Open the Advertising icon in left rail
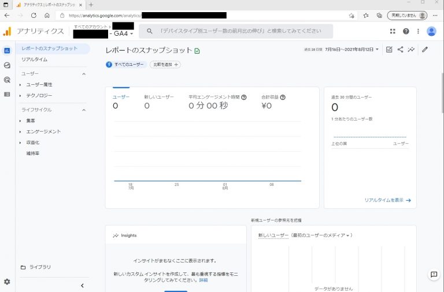Screen dimensions: 444x292 pyautogui.click(x=7, y=80)
